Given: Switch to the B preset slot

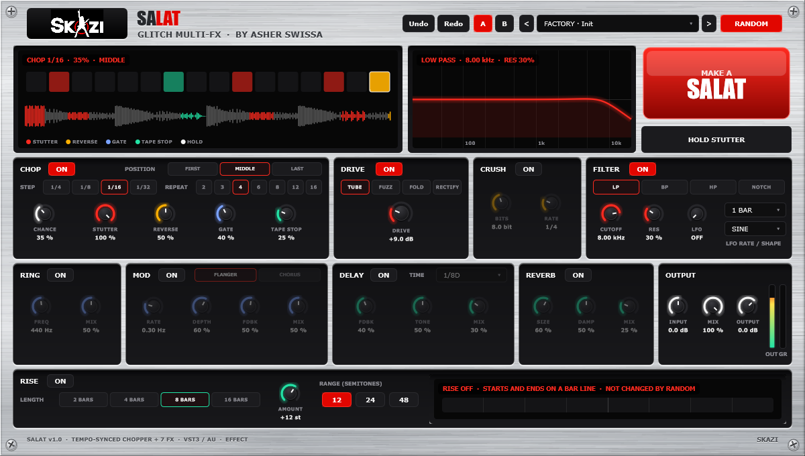Looking at the screenshot, I should click(504, 23).
